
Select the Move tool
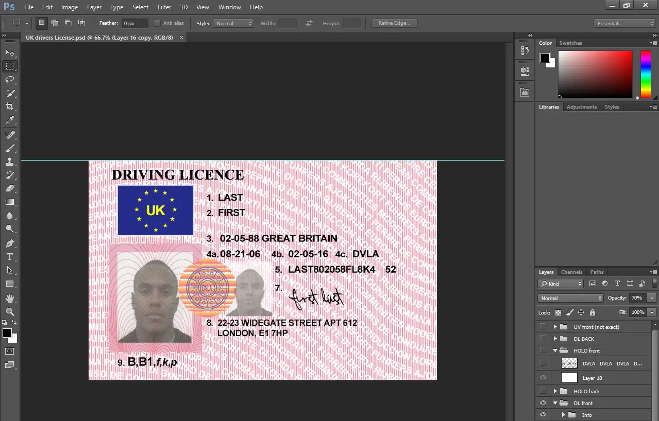coord(10,52)
